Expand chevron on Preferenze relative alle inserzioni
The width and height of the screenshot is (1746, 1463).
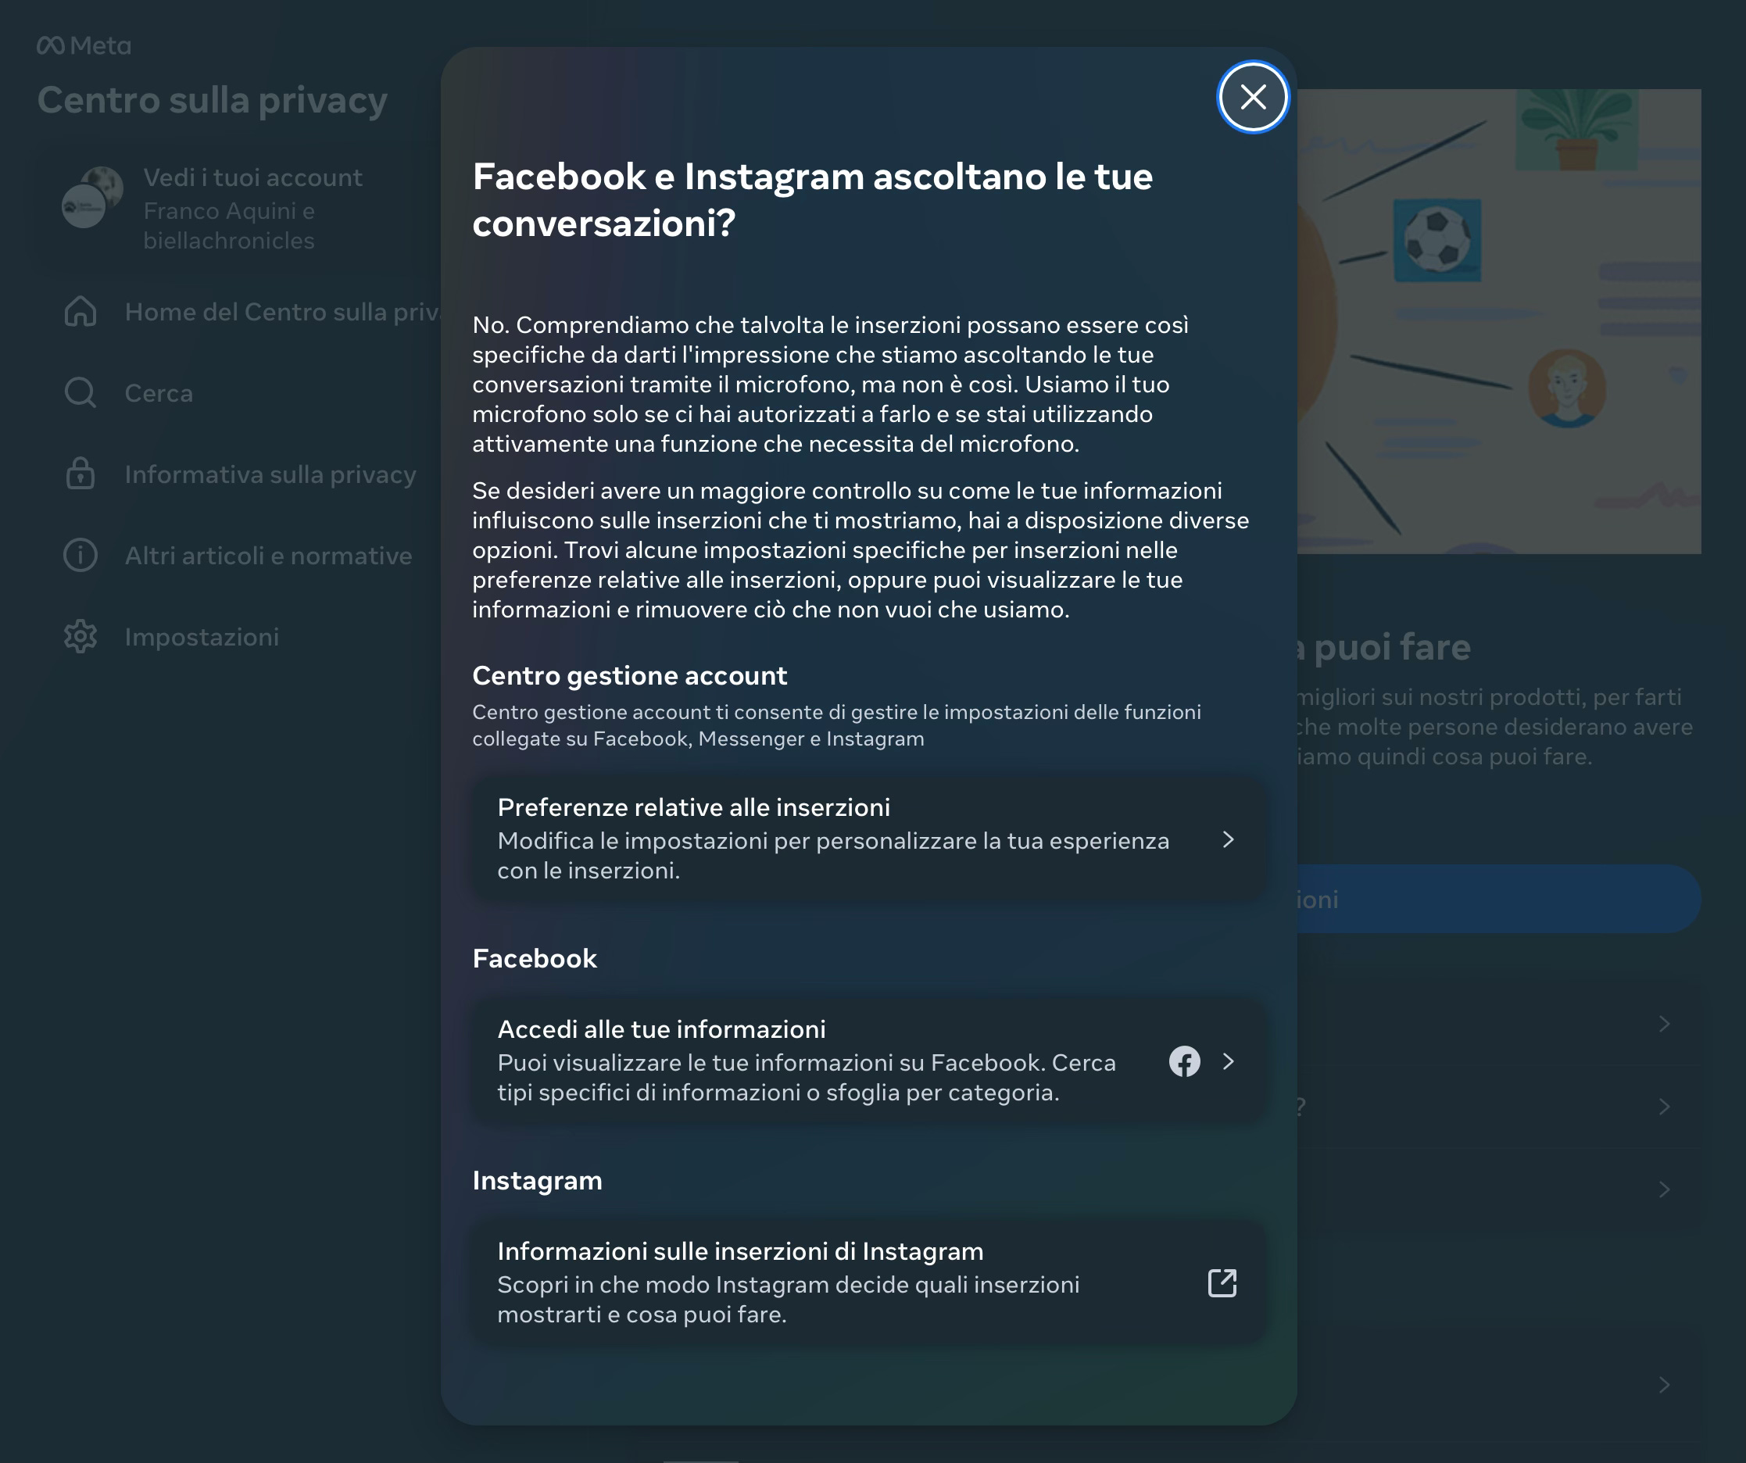click(1228, 839)
